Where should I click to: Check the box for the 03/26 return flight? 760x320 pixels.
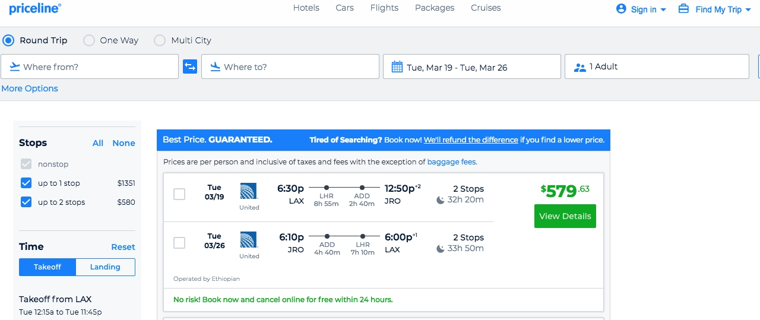(x=179, y=243)
